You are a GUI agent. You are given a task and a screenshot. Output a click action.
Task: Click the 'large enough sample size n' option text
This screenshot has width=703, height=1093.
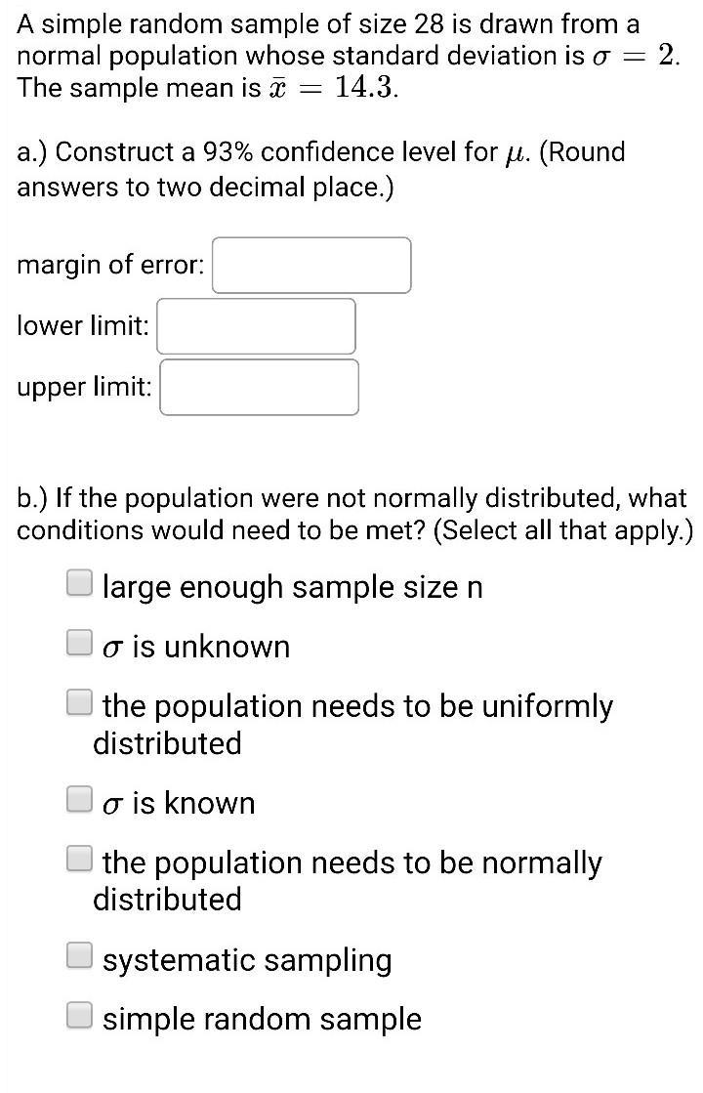[292, 587]
